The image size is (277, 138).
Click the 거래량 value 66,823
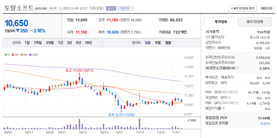coord(176,20)
